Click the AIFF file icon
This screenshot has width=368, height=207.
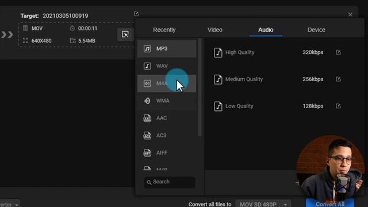click(x=147, y=152)
